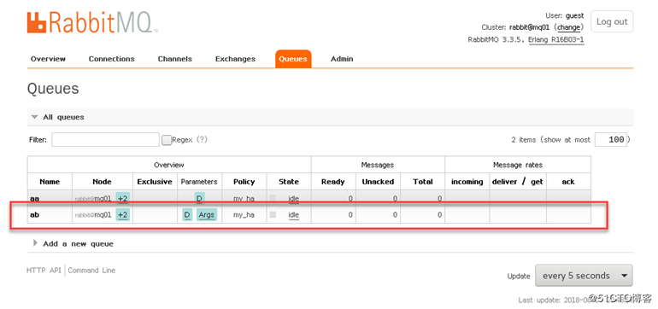Screen dimensions: 658x309
Task: Expand the Add a new queue section
Action: [x=73, y=243]
